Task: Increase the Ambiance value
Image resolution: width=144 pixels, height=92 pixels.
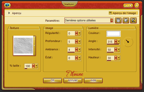Action: pyautogui.click(x=77, y=49)
